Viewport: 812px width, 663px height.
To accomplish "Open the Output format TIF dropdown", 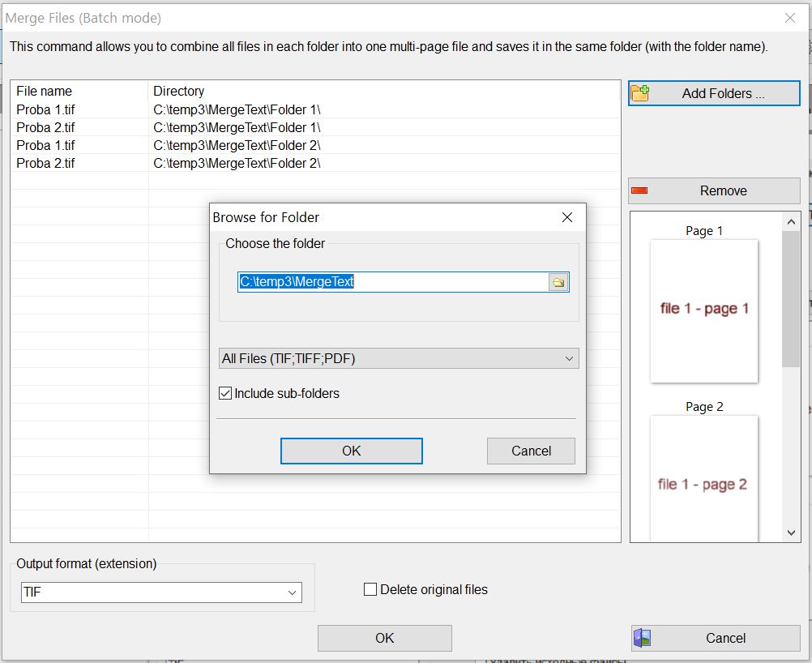I will click(x=161, y=592).
